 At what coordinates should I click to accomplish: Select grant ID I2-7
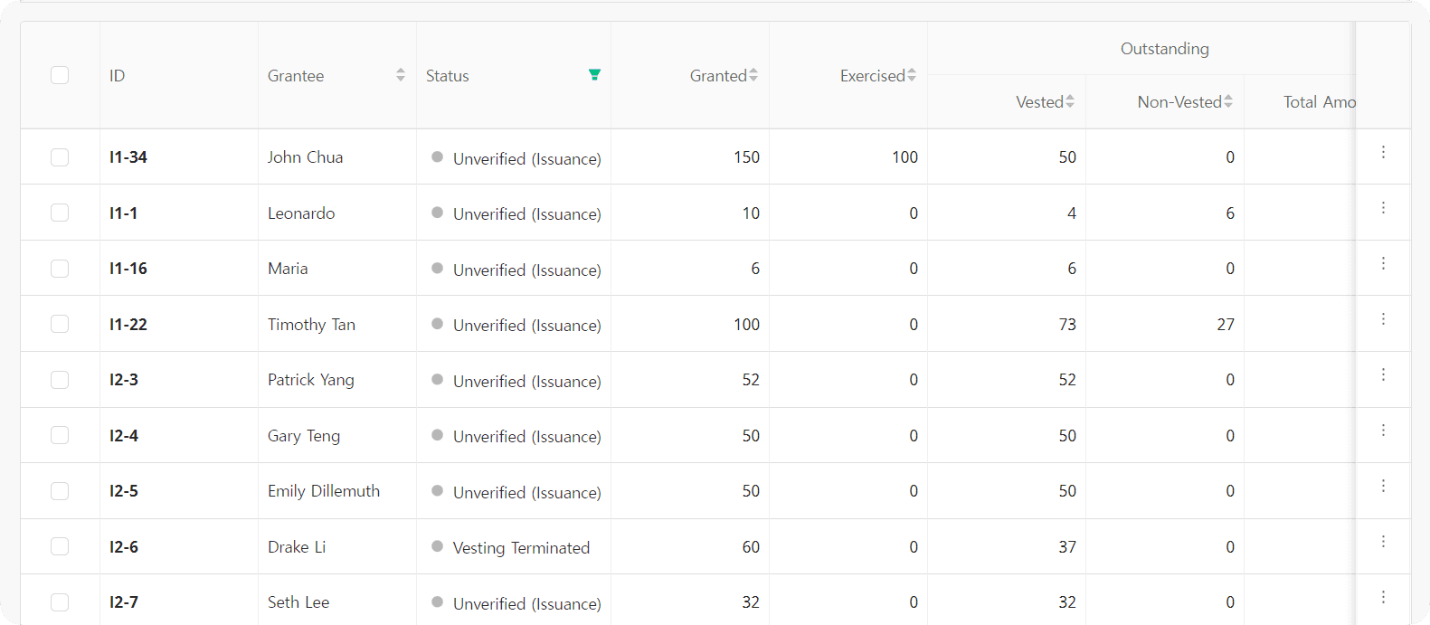click(124, 602)
